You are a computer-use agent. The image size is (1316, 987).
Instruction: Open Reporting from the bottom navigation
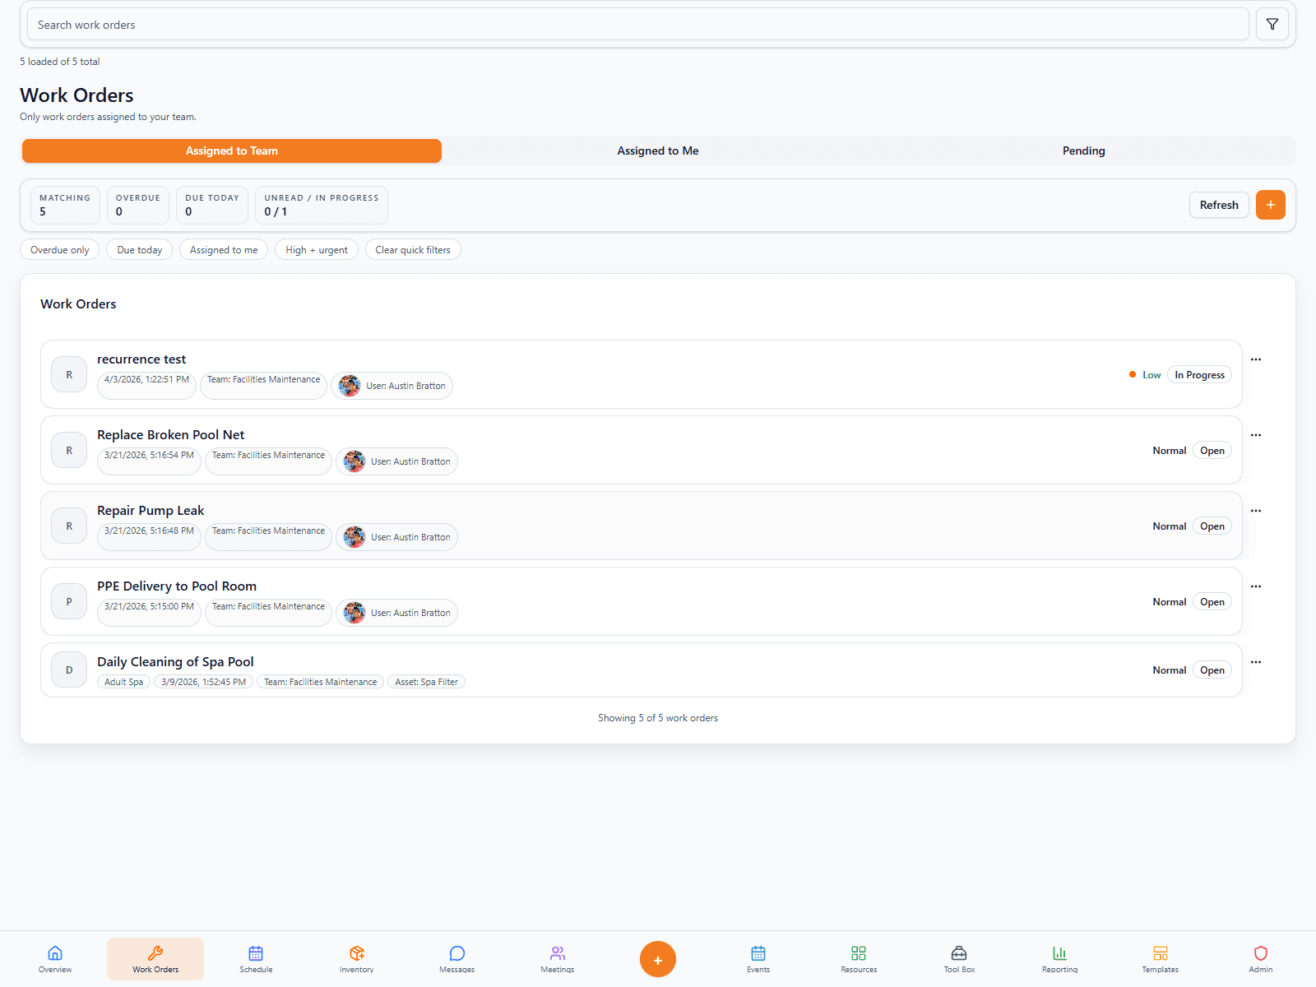[x=1059, y=958]
